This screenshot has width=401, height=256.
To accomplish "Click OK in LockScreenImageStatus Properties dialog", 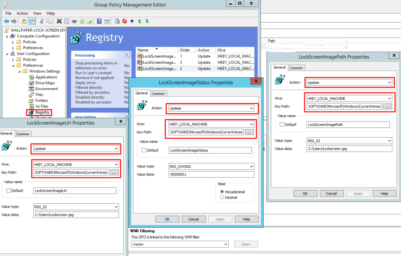I will pos(167,219).
